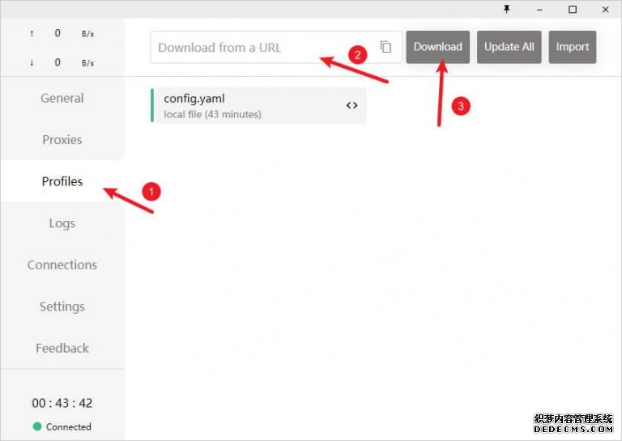The height and width of the screenshot is (441, 622).
Task: Open the General tab in sidebar
Action: click(62, 98)
